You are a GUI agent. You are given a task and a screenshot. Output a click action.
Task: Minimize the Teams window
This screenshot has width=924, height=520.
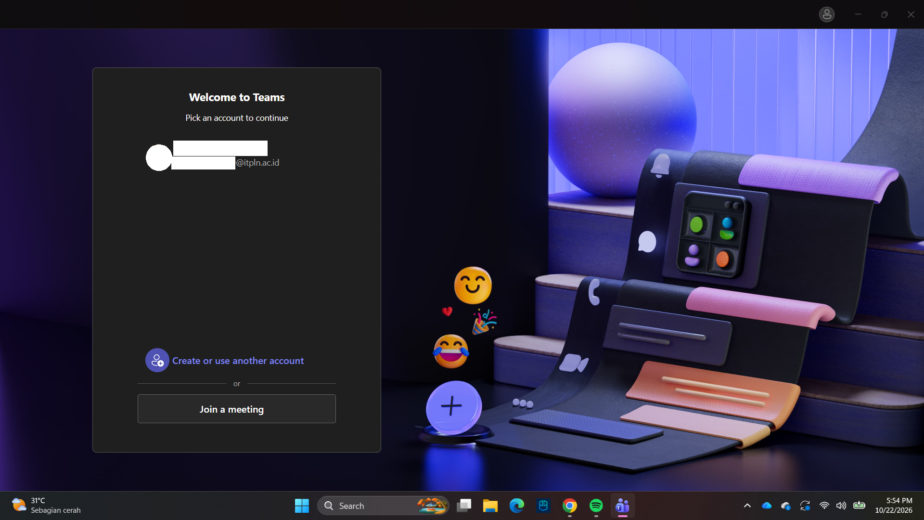[858, 14]
